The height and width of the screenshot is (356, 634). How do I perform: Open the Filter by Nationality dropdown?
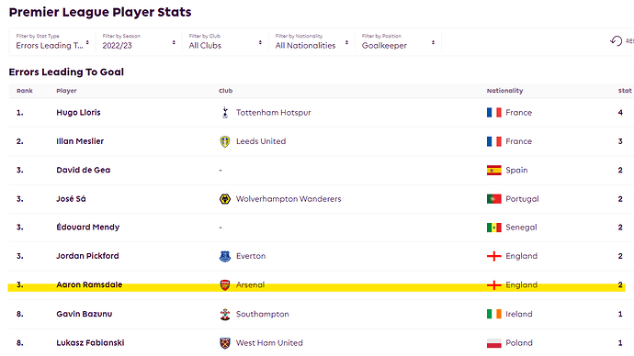click(311, 41)
